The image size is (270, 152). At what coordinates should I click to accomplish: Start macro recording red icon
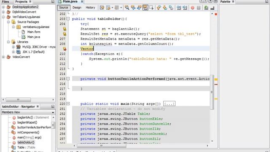pos(192,8)
